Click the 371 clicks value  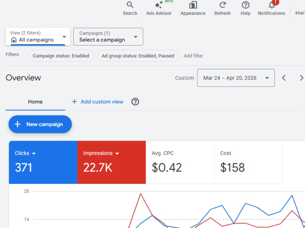pyautogui.click(x=23, y=168)
